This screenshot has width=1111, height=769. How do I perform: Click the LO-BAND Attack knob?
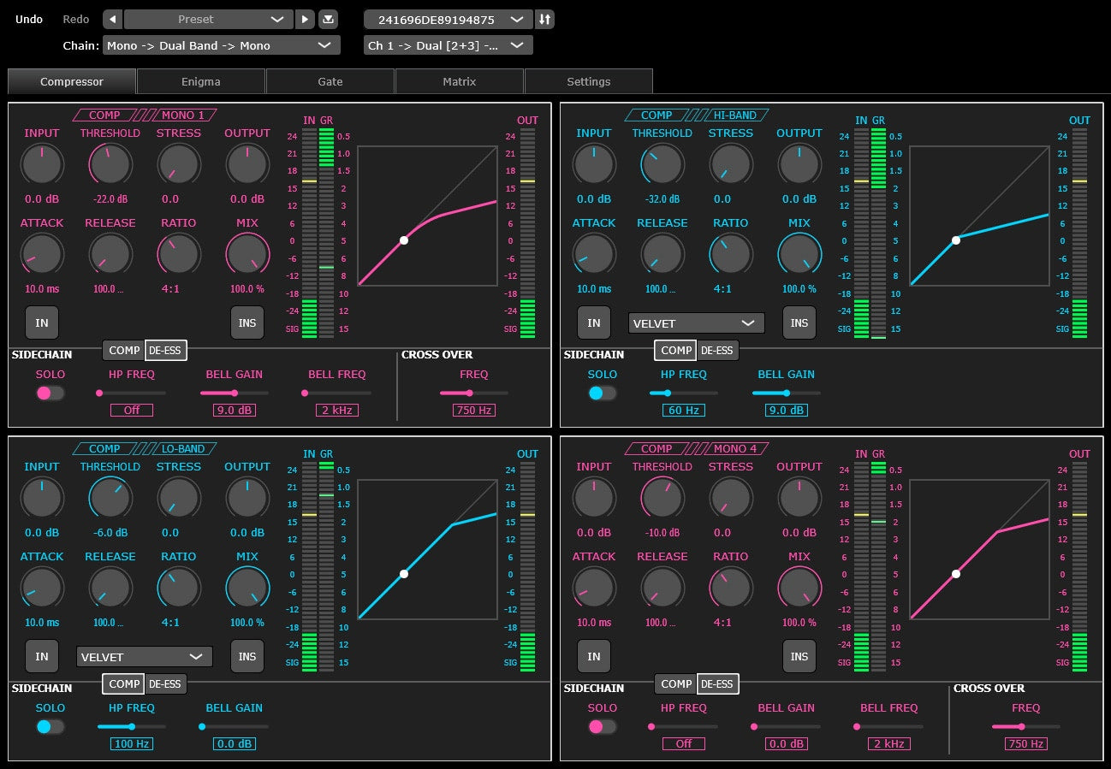(x=42, y=587)
